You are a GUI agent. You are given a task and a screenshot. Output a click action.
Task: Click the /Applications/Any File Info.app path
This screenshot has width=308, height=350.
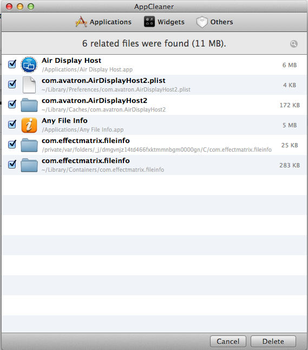(x=82, y=129)
